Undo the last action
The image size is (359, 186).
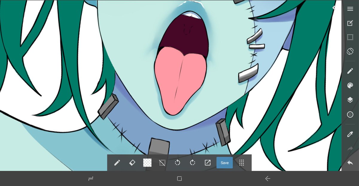coord(350,162)
